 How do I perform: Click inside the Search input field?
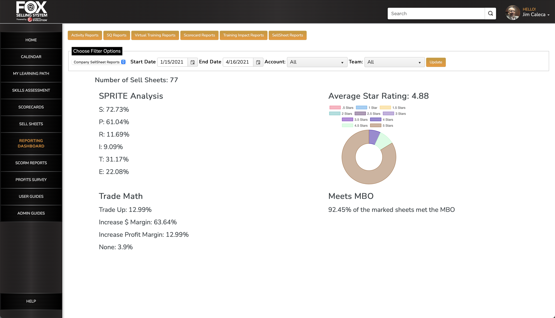point(434,13)
